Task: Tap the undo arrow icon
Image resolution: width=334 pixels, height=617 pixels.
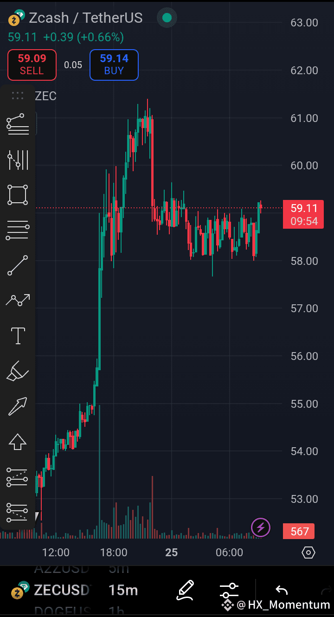Action: coord(282,590)
